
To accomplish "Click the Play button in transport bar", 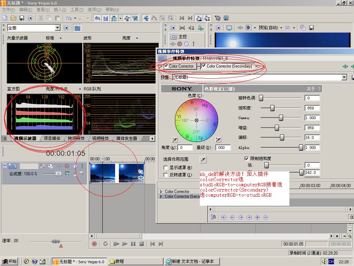I will pos(124,244).
